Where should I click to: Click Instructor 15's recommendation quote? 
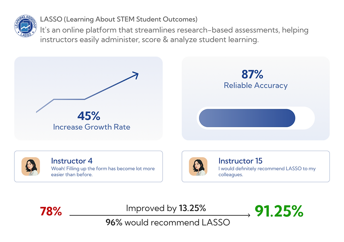tap(267, 172)
